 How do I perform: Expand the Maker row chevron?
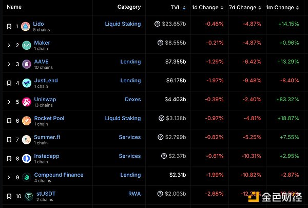point(9,45)
